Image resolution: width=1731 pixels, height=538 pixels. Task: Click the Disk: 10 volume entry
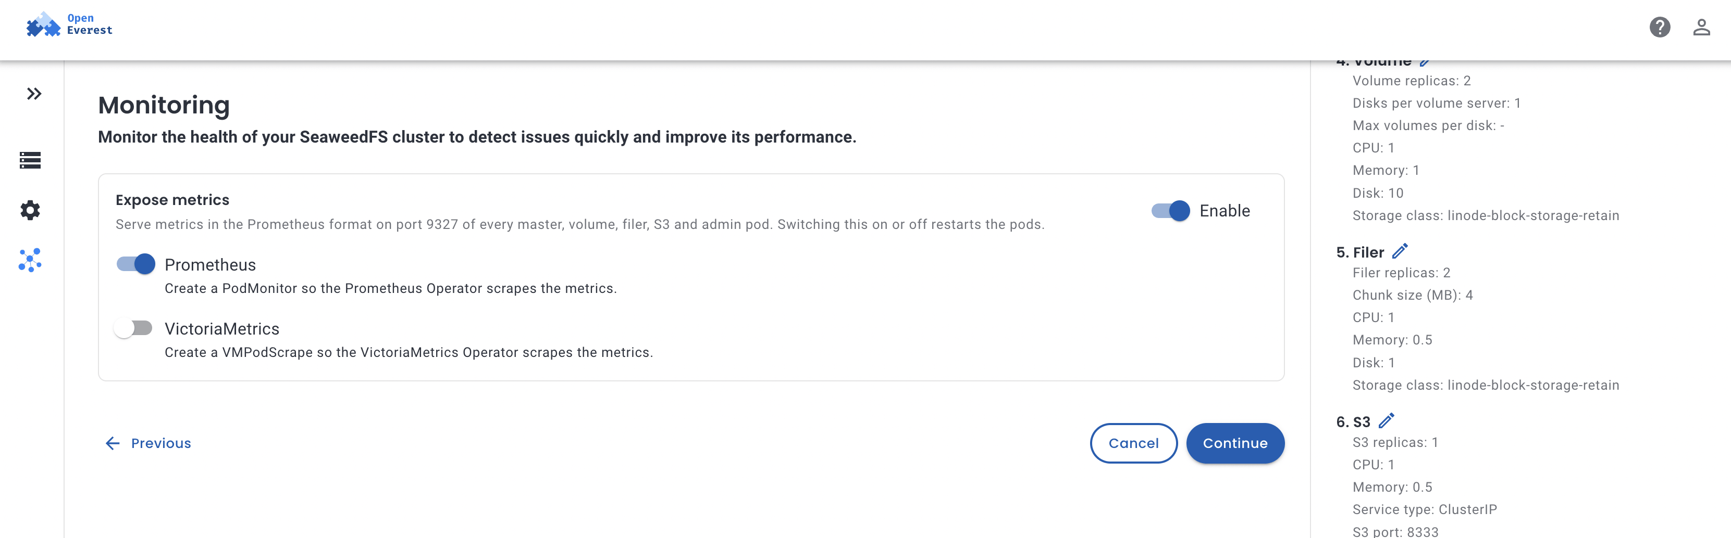tap(1378, 193)
